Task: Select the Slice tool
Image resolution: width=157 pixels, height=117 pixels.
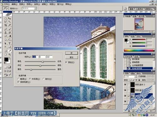Action: pyautogui.click(x=9, y=25)
